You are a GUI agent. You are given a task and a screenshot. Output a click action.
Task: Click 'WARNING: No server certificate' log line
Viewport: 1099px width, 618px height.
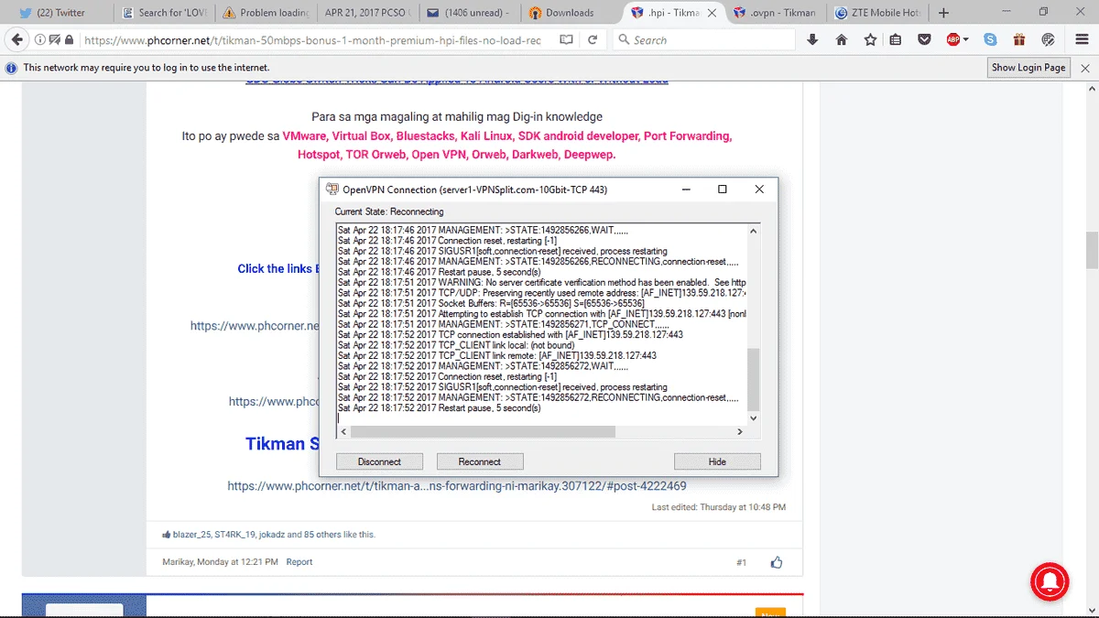click(x=541, y=282)
